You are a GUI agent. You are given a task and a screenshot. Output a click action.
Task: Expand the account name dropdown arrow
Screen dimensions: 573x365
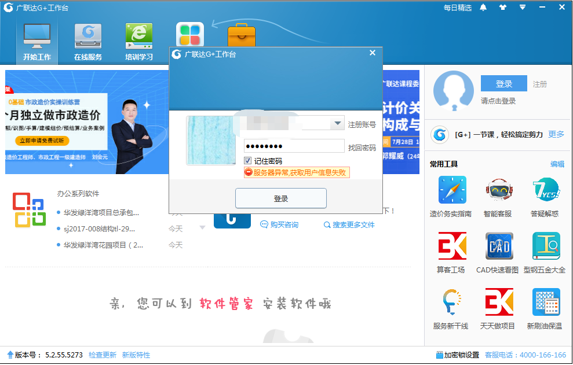[x=337, y=123]
